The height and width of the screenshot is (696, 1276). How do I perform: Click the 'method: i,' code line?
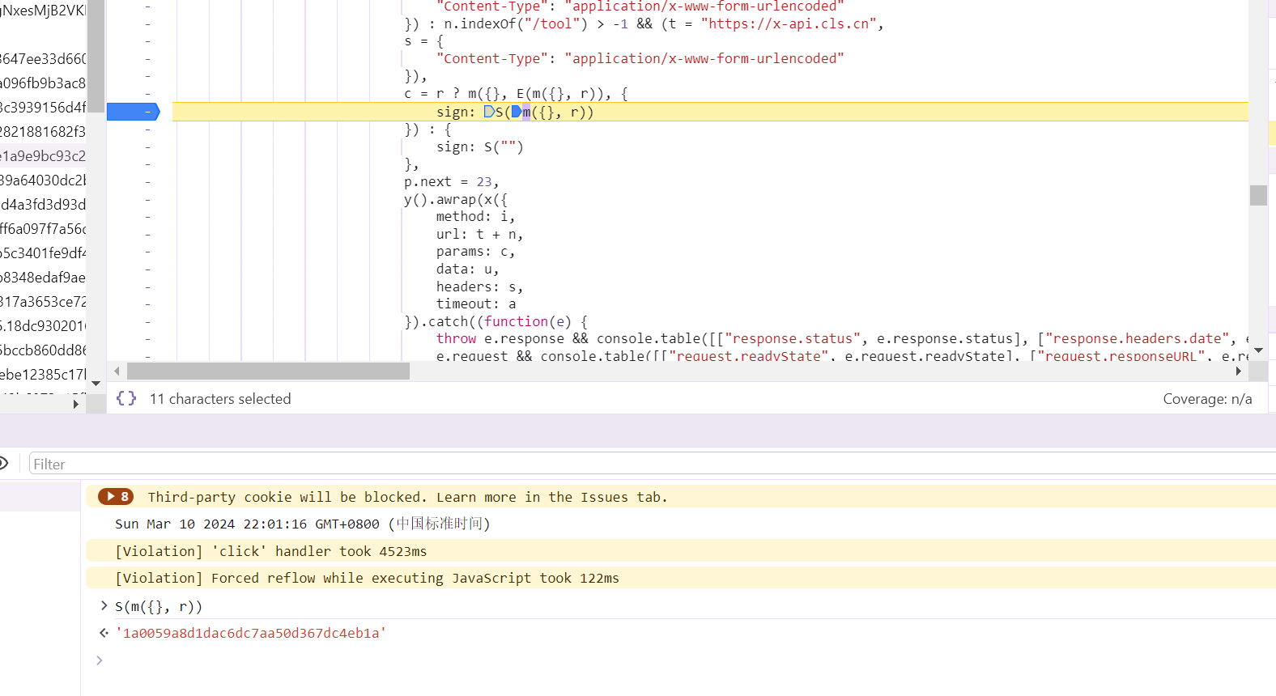(x=475, y=216)
